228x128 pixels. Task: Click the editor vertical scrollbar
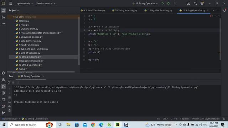(x=220, y=39)
